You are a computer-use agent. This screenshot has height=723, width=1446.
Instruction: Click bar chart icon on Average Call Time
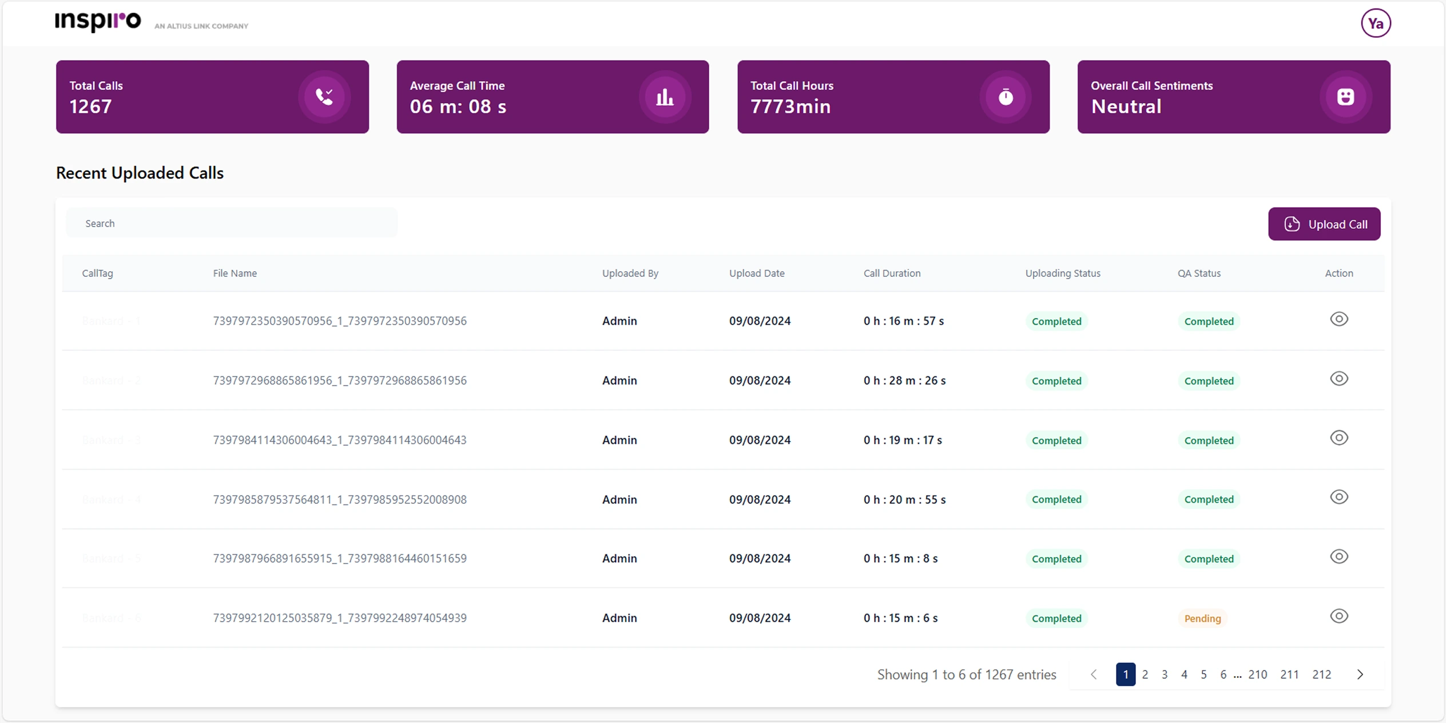pyautogui.click(x=665, y=97)
